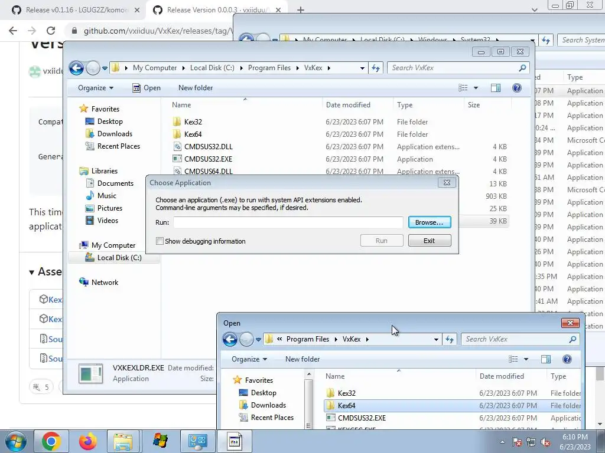This screenshot has width=605, height=453.
Task: Click Local Disk (C:) breadcrumb in address bar
Action: 212,68
